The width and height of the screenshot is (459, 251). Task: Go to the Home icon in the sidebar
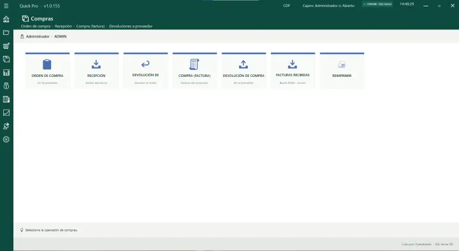click(x=6, y=19)
